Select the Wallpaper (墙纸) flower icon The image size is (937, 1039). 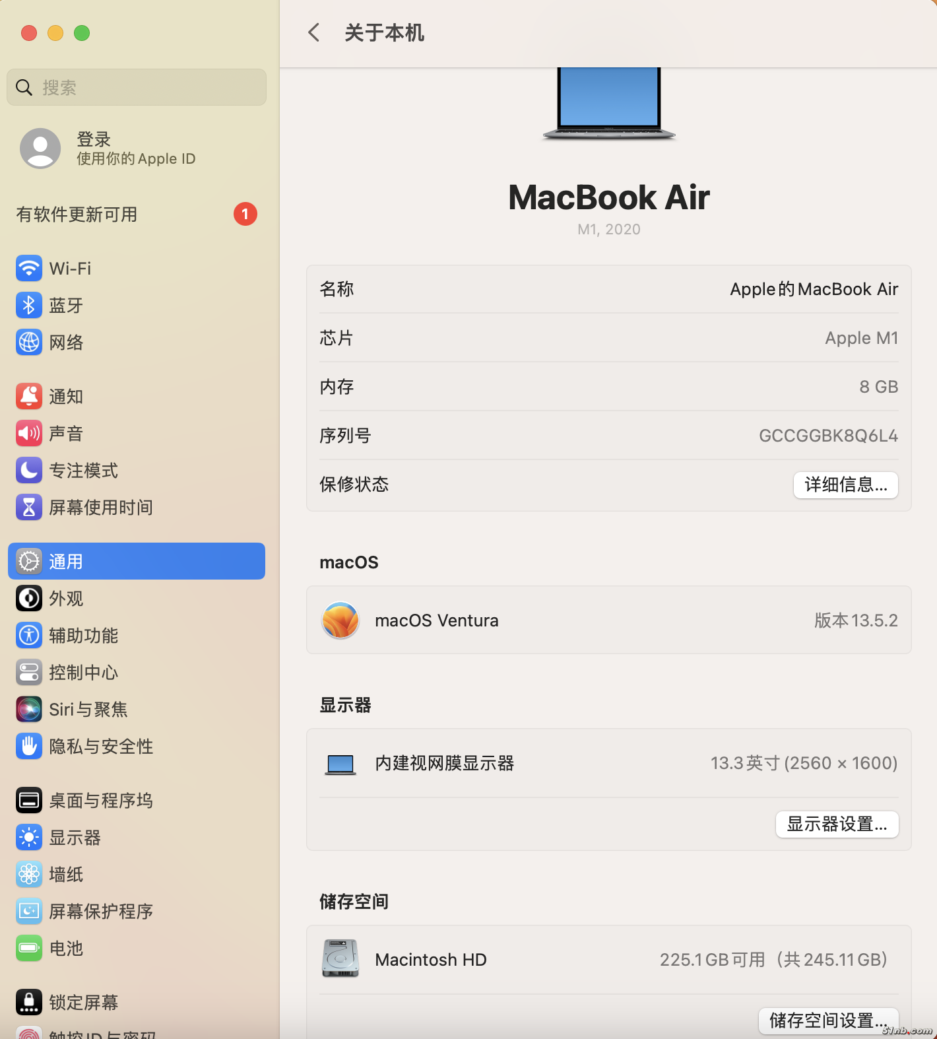coord(29,874)
